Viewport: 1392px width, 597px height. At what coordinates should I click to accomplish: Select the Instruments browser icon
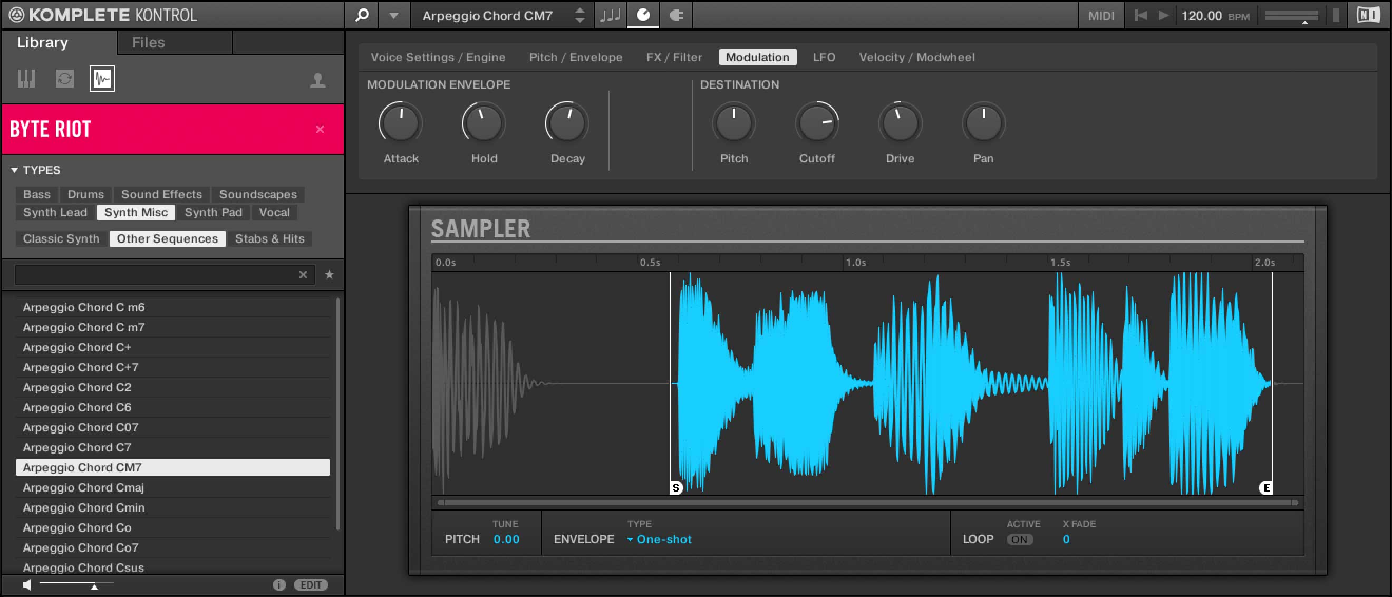[26, 79]
